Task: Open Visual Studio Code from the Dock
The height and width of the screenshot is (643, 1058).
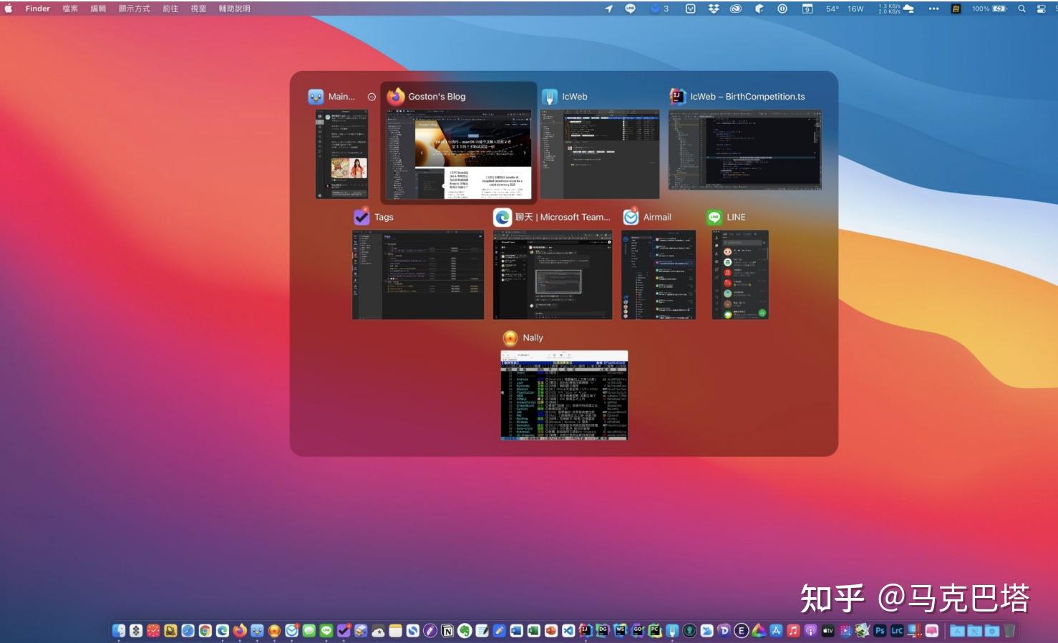Action: click(x=568, y=631)
